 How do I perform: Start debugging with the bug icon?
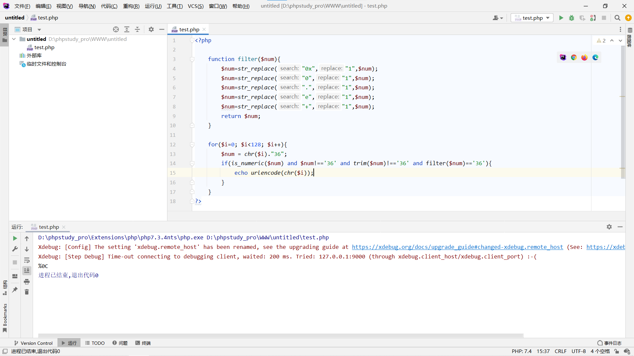(572, 18)
